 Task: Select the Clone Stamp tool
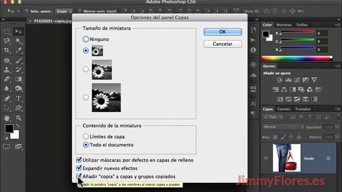[x=7, y=70]
